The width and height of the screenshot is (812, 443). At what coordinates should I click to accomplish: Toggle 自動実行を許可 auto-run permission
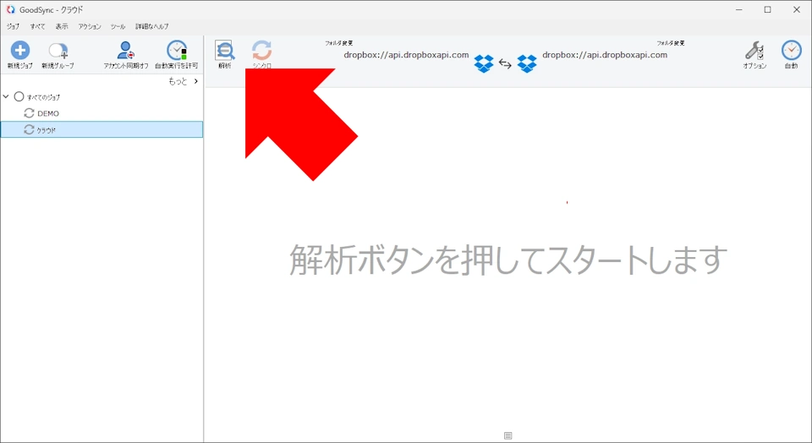[176, 51]
